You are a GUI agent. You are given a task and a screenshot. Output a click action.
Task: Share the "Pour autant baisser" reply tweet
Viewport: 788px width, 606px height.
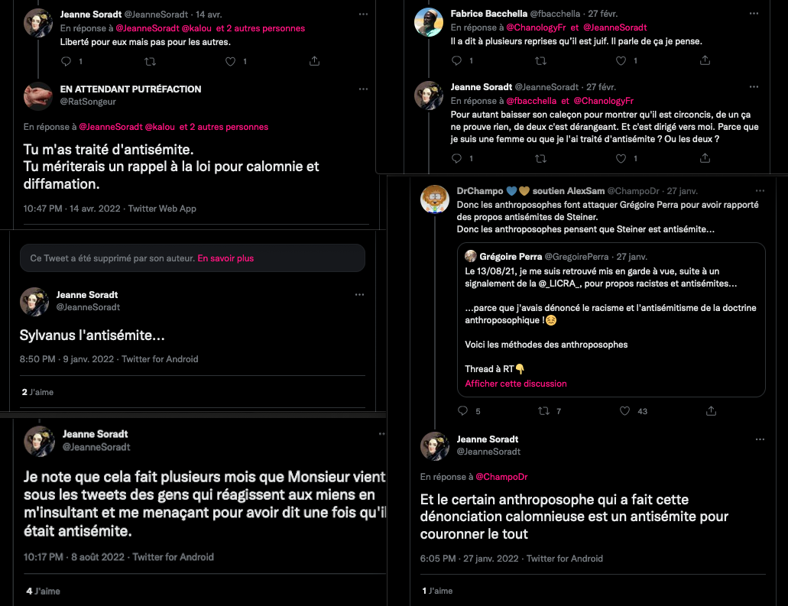click(x=706, y=158)
